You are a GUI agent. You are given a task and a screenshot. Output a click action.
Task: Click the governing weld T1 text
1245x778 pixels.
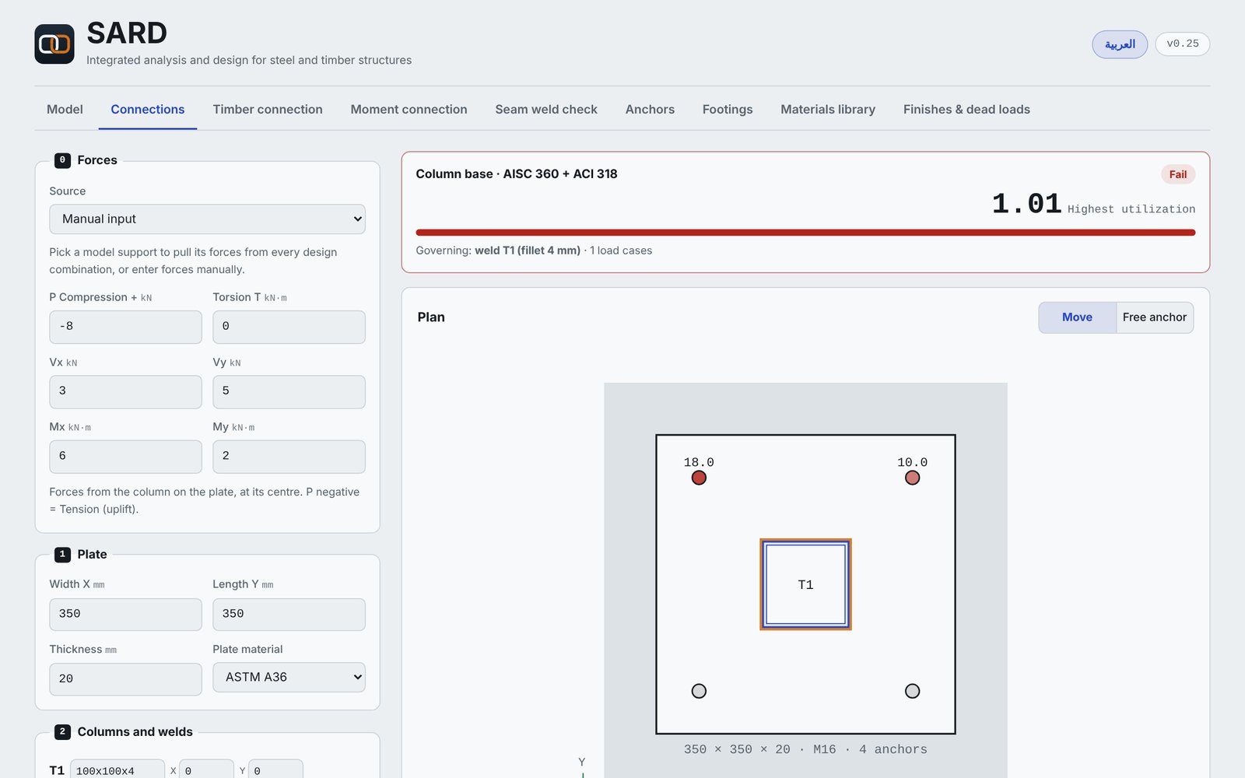[528, 251]
